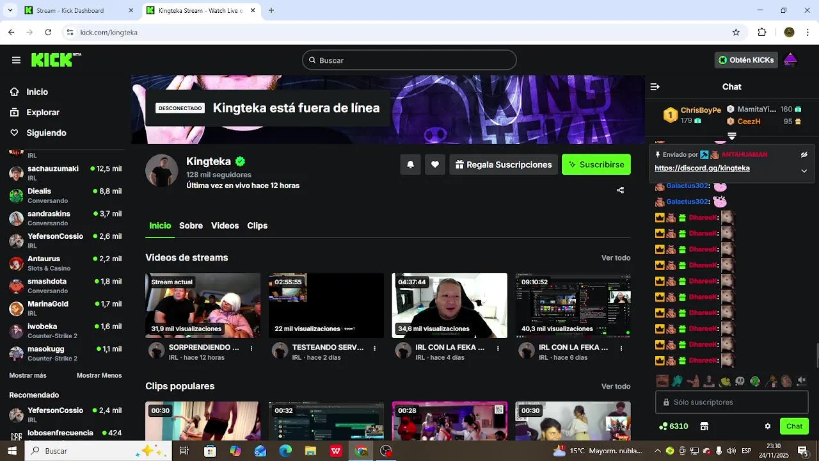Switch to Clips tab
This screenshot has height=461, width=819.
click(x=257, y=226)
